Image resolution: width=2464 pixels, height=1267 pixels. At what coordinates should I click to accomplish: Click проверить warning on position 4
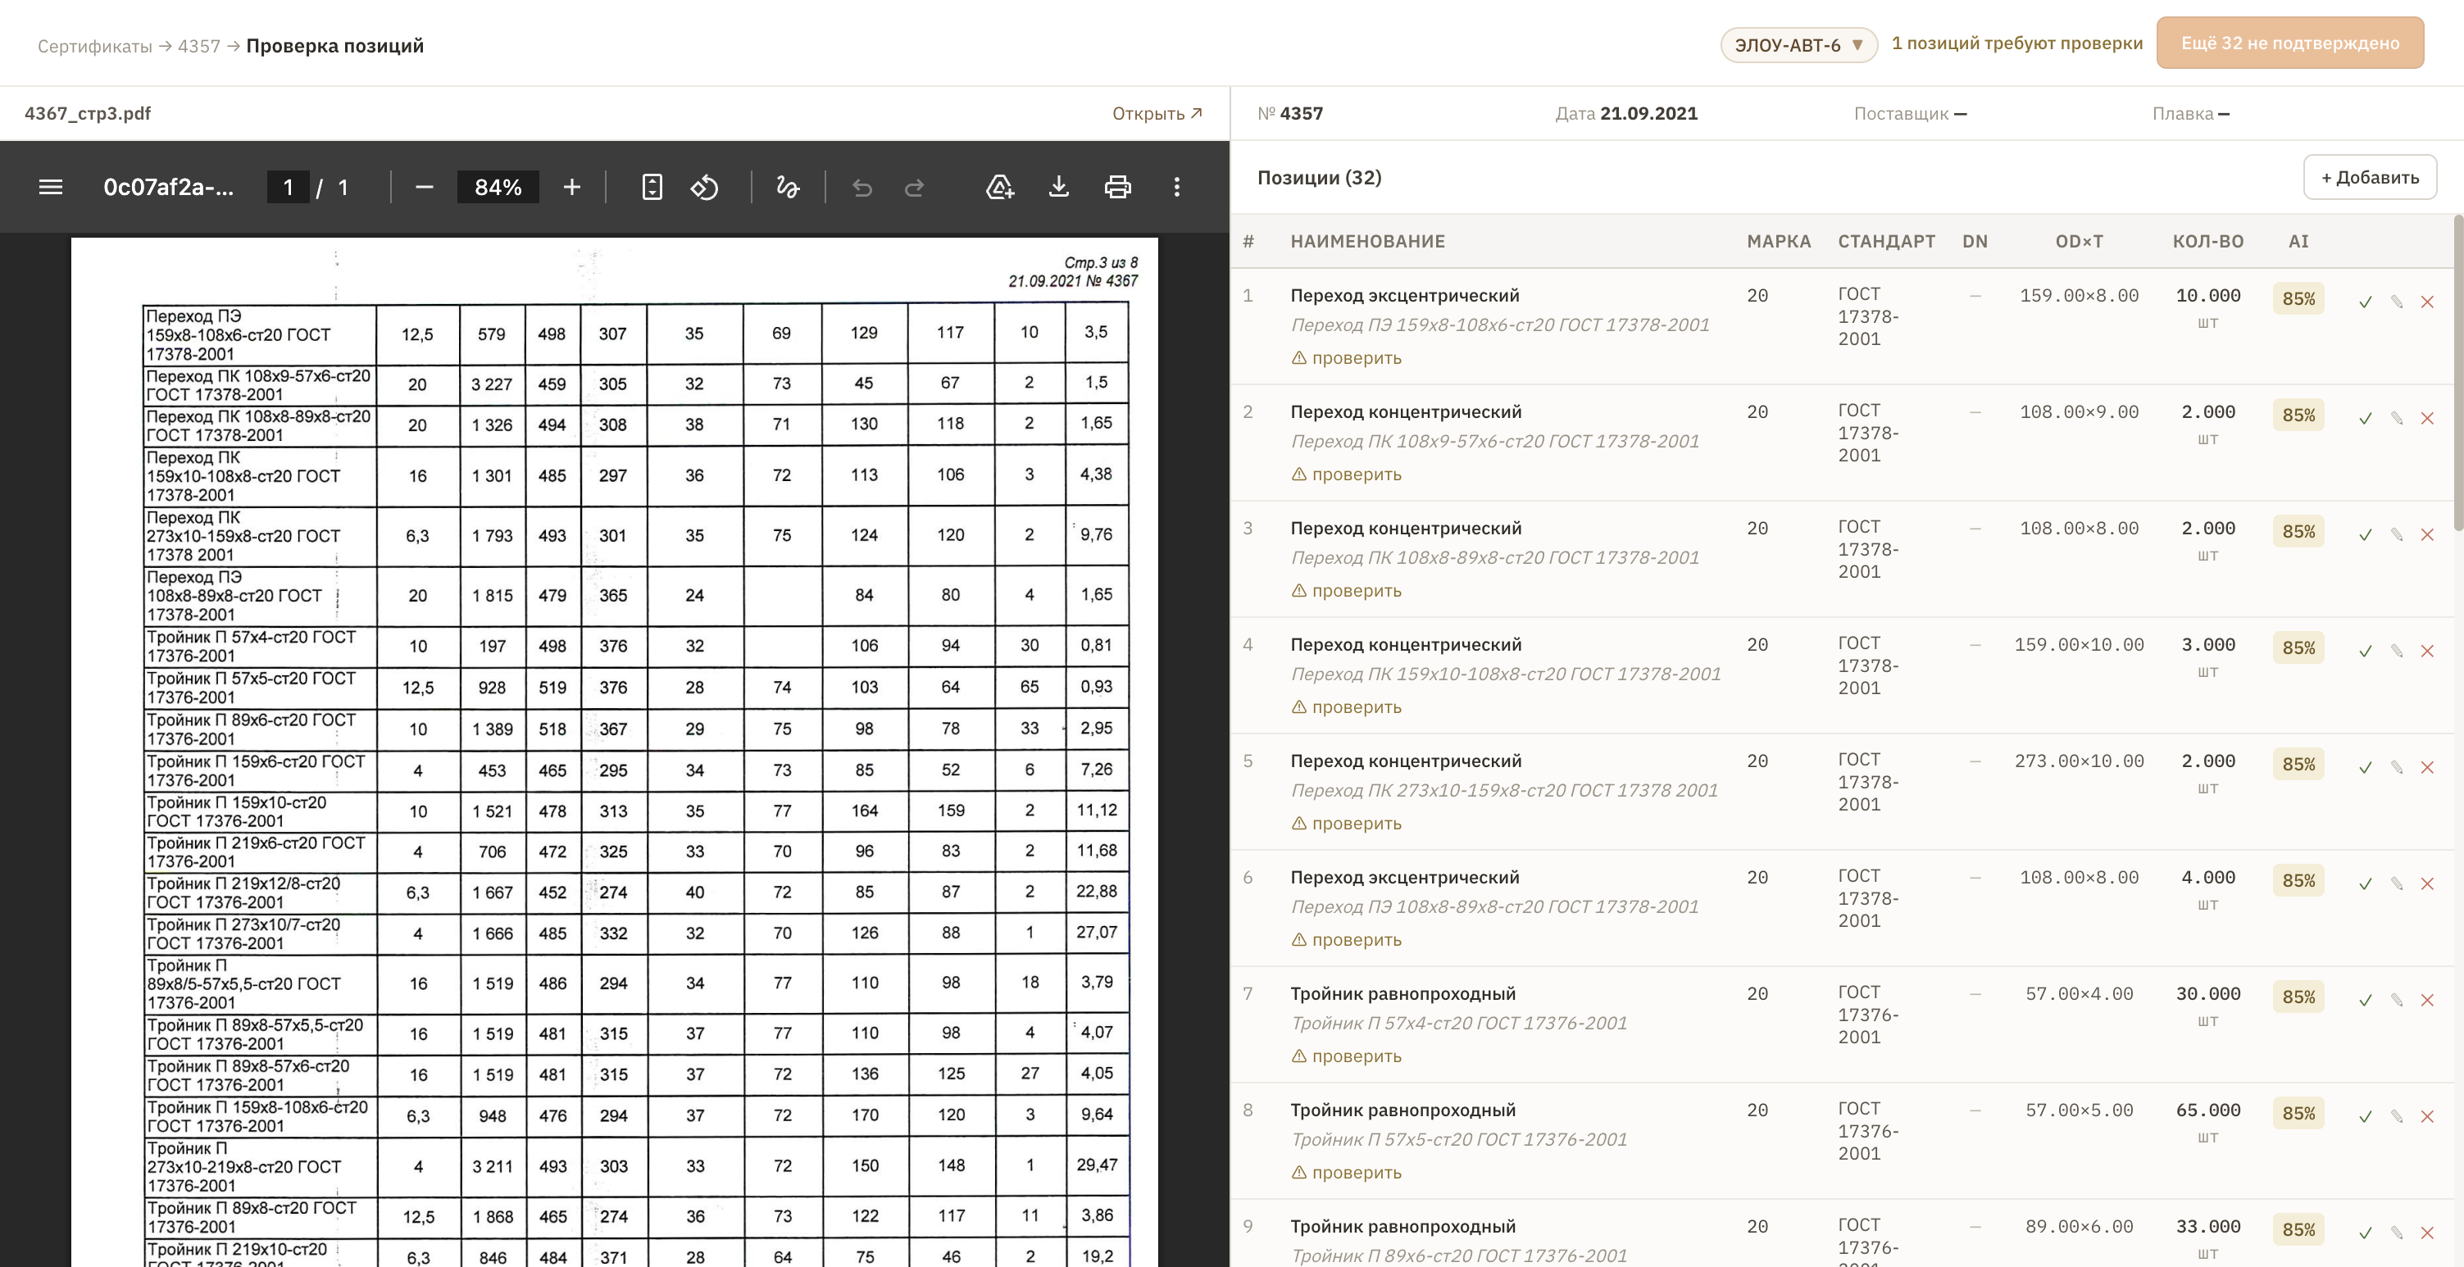click(1347, 706)
